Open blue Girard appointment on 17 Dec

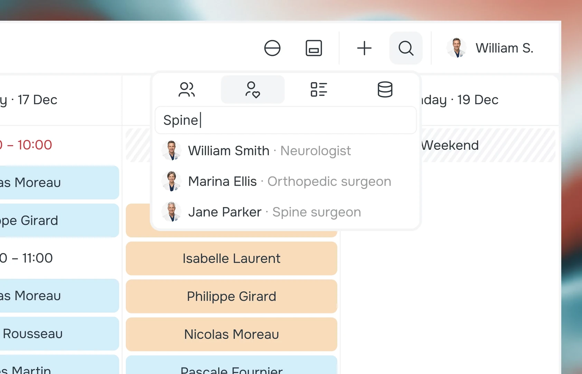[x=59, y=220]
